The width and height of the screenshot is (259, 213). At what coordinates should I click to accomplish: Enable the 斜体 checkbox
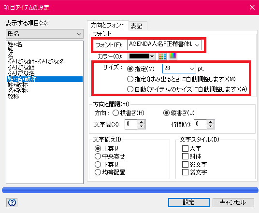click(185, 156)
